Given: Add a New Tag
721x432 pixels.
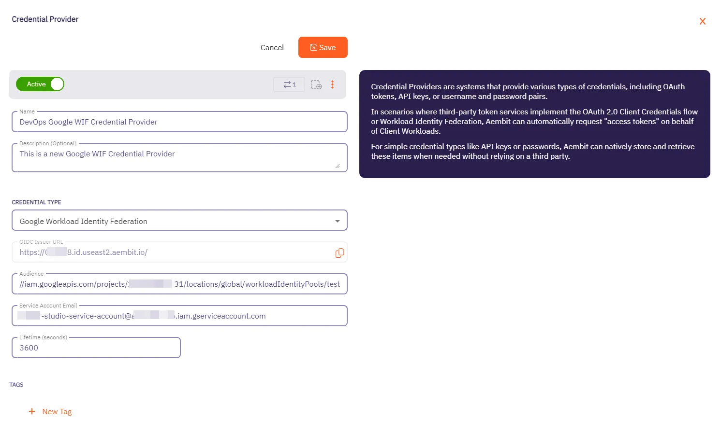Looking at the screenshot, I should tap(57, 411).
